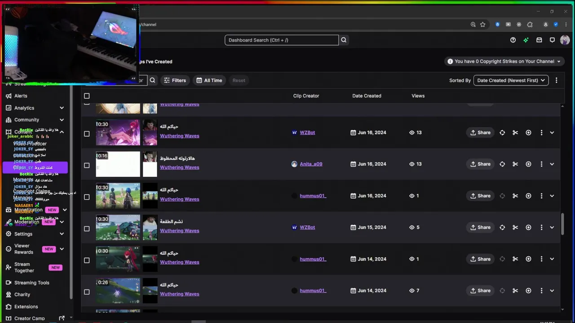Expand the hummus01_ Jun 16 row chevron
The image size is (575, 323).
tap(552, 196)
